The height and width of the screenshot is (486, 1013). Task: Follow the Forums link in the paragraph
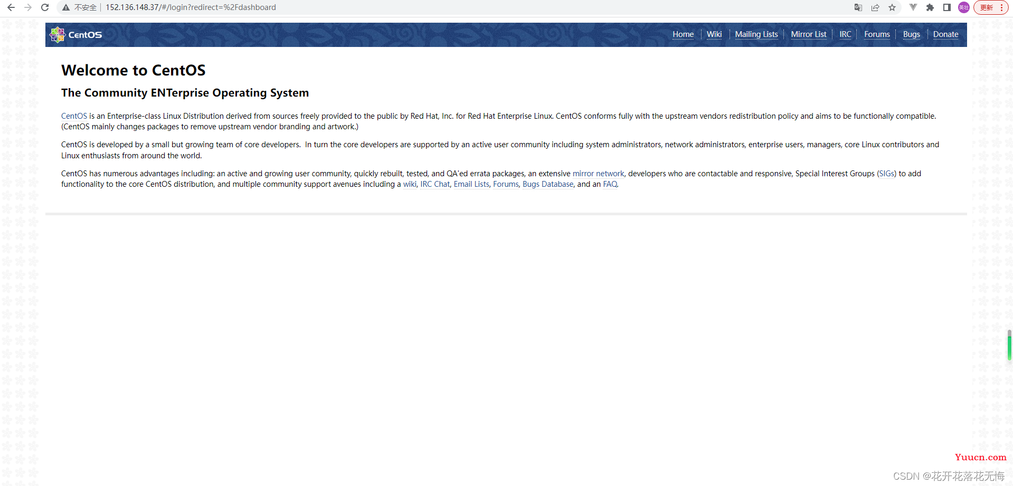[x=506, y=184]
